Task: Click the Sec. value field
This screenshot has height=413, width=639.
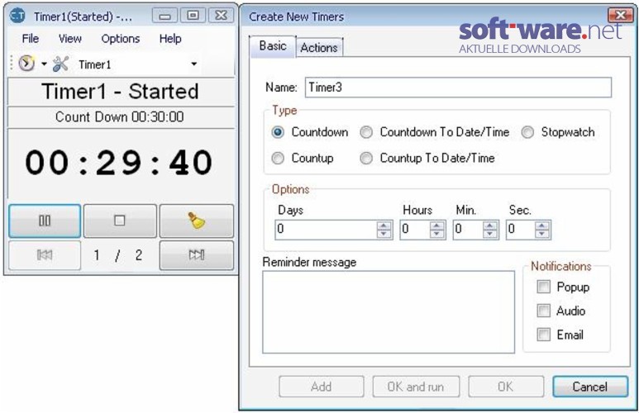Action: pos(521,230)
